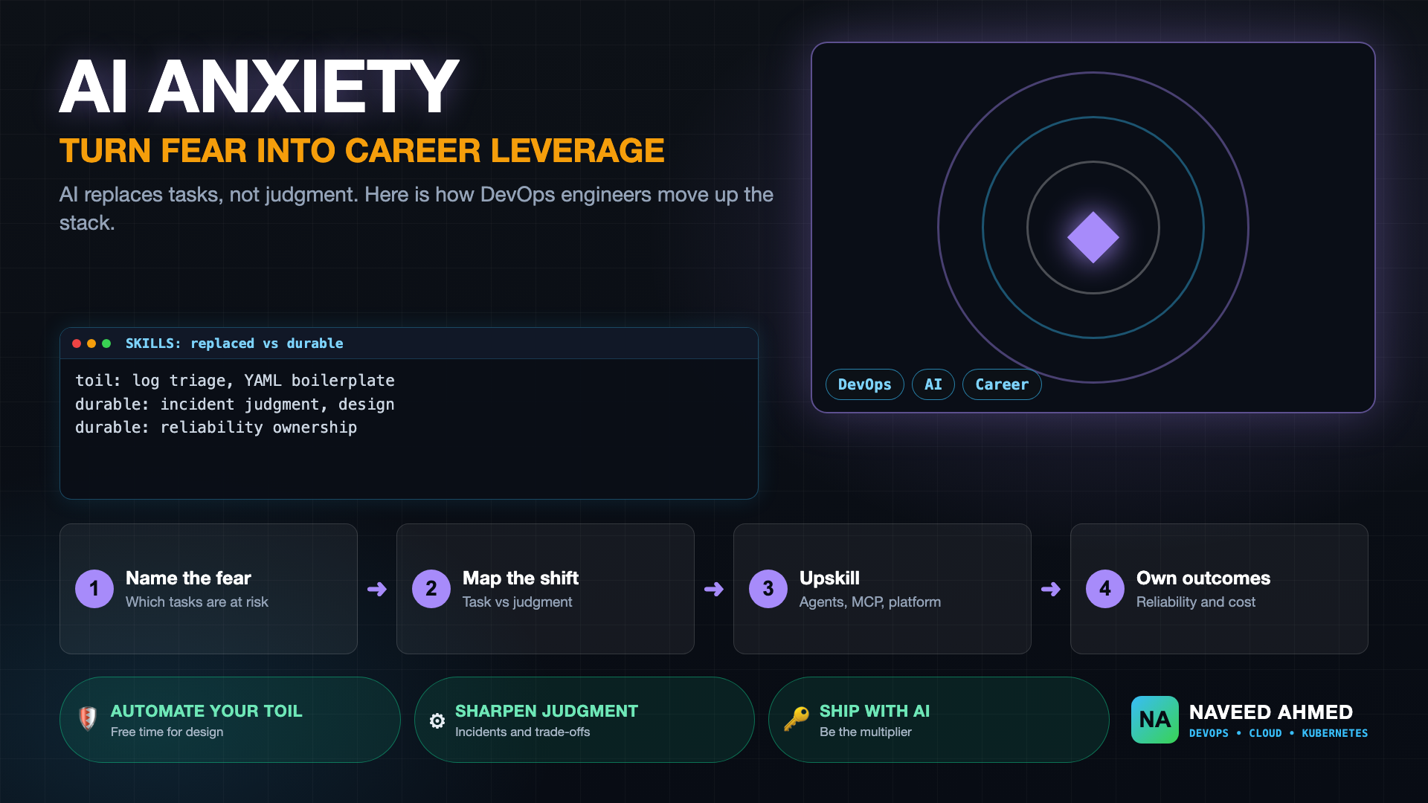Click the step 1 number circle
Viewport: 1428px width, 803px height.
tap(94, 589)
